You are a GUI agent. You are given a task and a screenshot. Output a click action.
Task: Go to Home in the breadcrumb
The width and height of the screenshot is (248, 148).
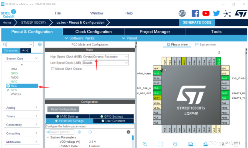(7, 22)
